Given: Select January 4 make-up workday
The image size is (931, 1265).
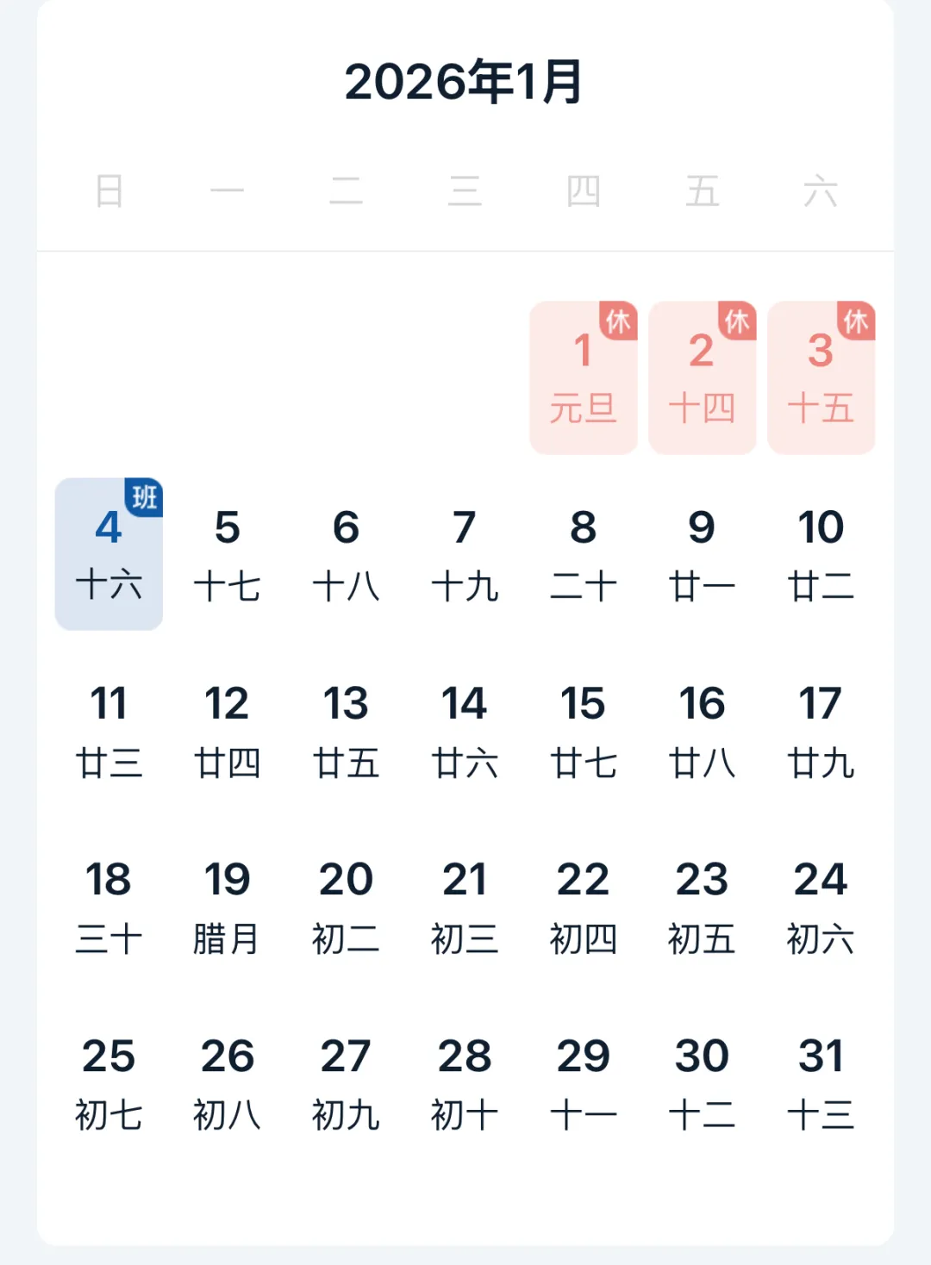Looking at the screenshot, I should 109,553.
